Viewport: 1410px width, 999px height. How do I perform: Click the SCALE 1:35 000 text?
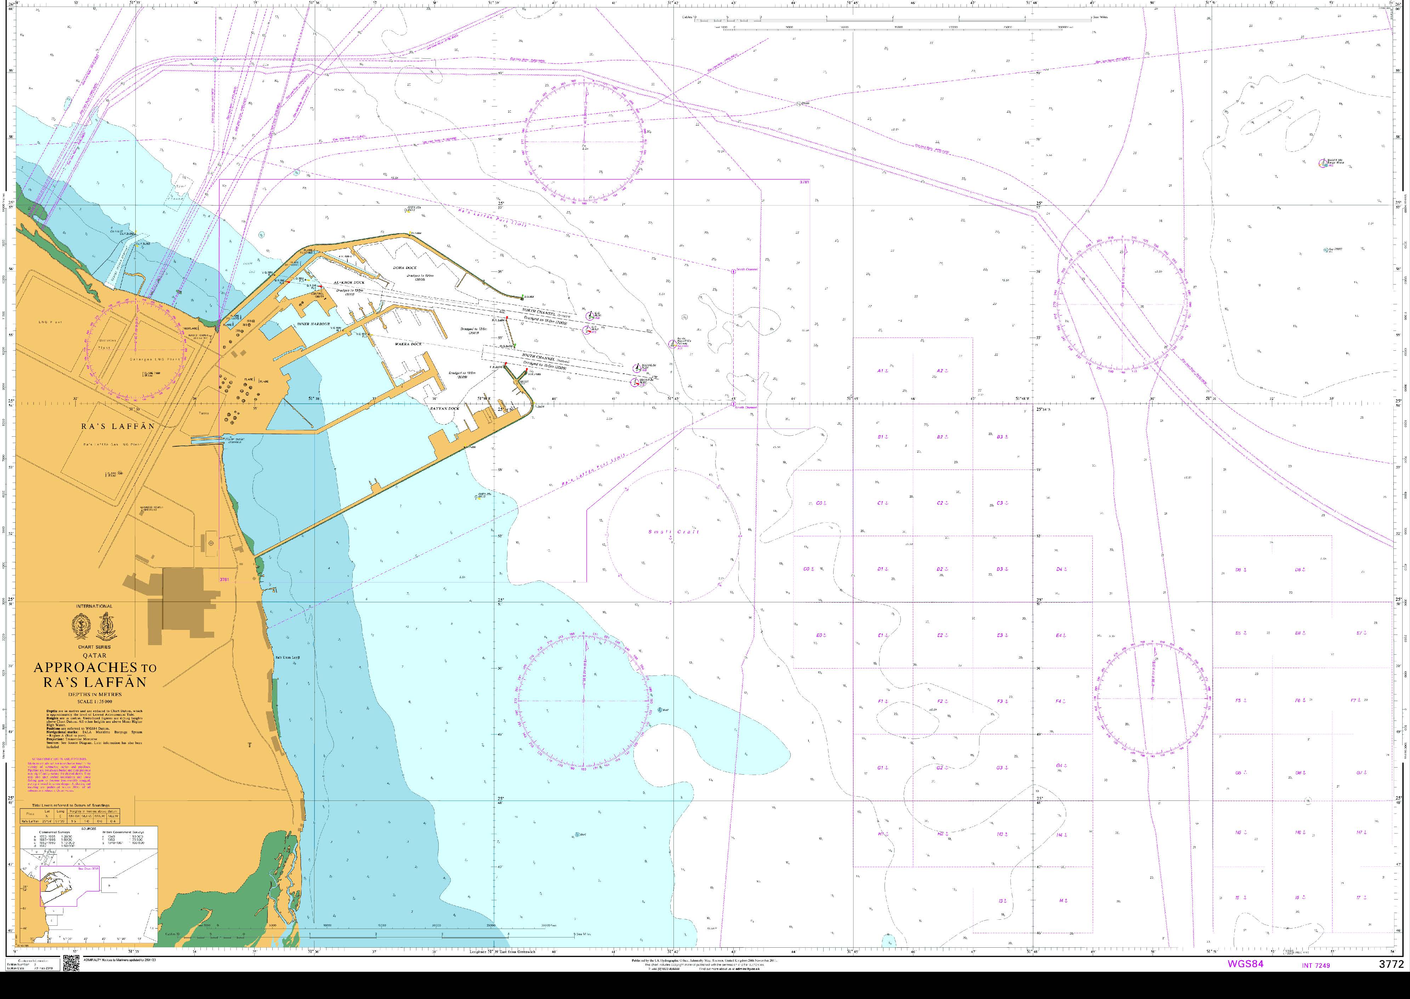coord(94,701)
